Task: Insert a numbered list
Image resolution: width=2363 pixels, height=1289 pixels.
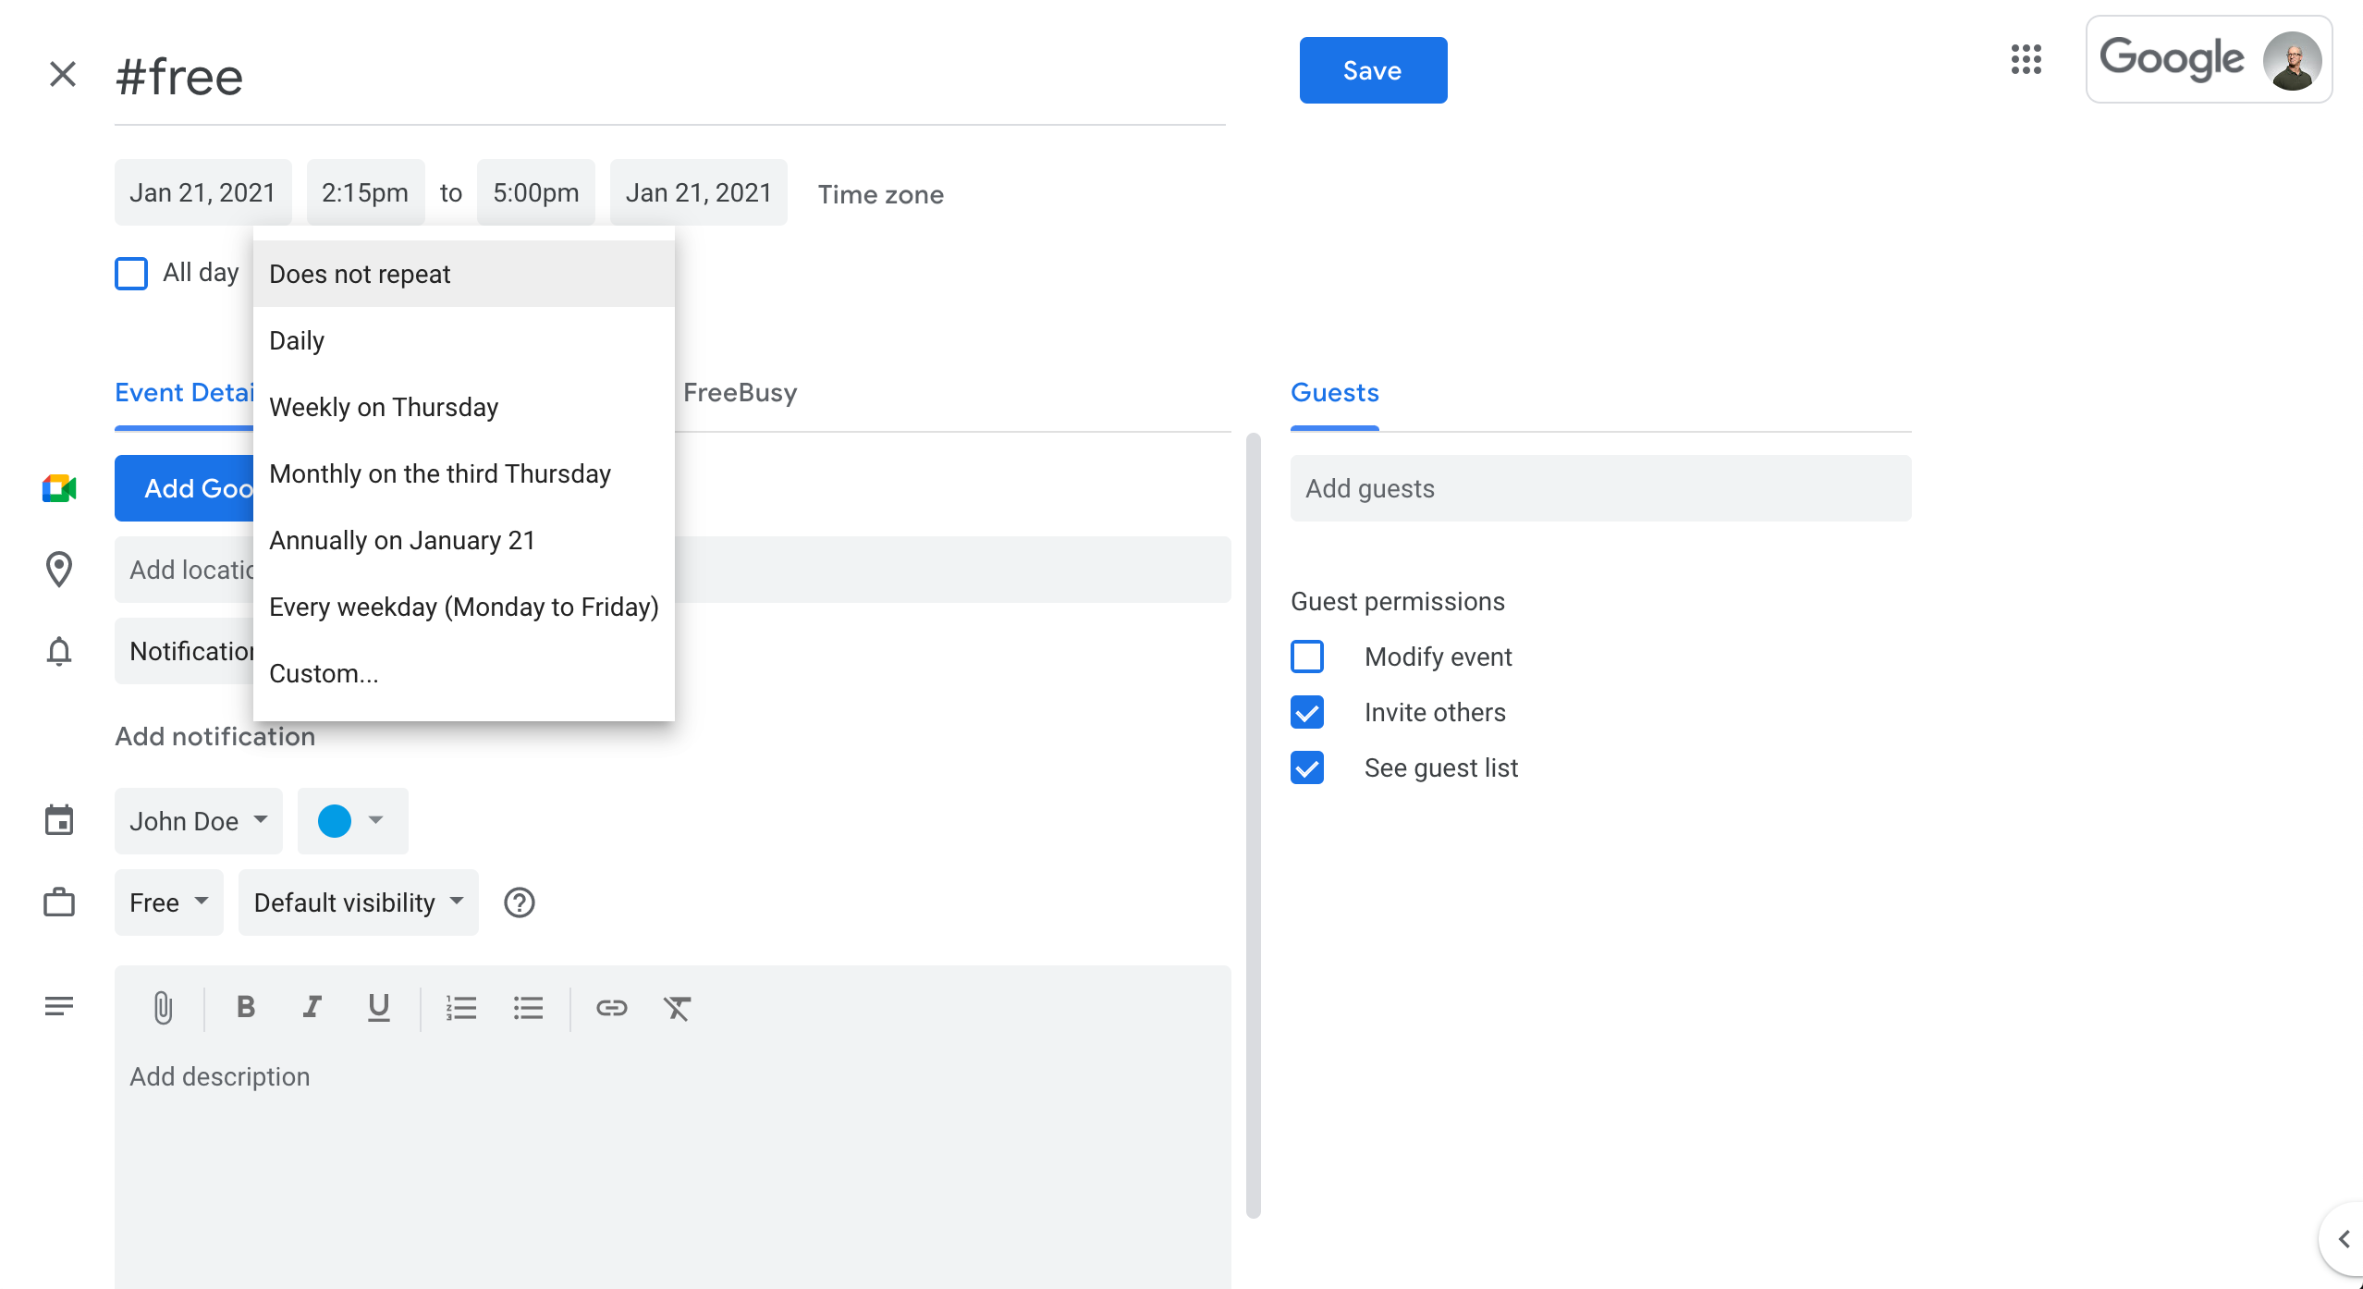Action: click(460, 1007)
